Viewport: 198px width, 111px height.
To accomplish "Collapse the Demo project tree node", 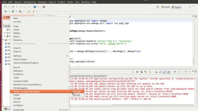I will [3, 26].
